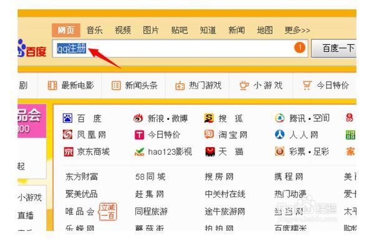Open the 携程网 link
Viewport: 374px width, 244px height.
(289, 177)
